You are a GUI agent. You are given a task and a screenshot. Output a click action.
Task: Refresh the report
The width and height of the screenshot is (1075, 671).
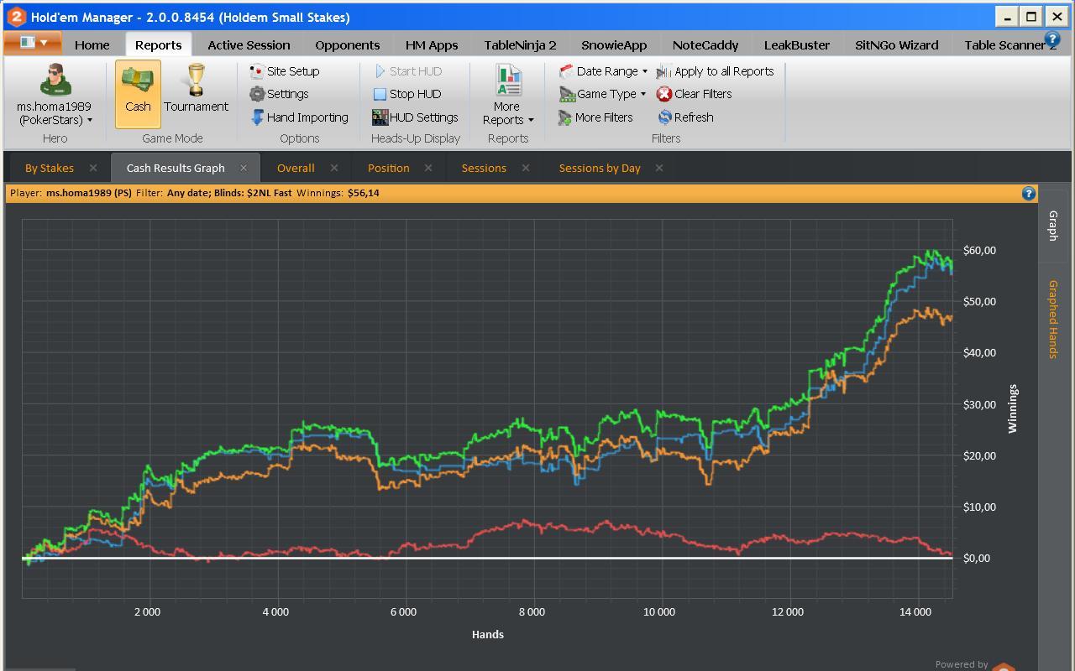click(685, 117)
